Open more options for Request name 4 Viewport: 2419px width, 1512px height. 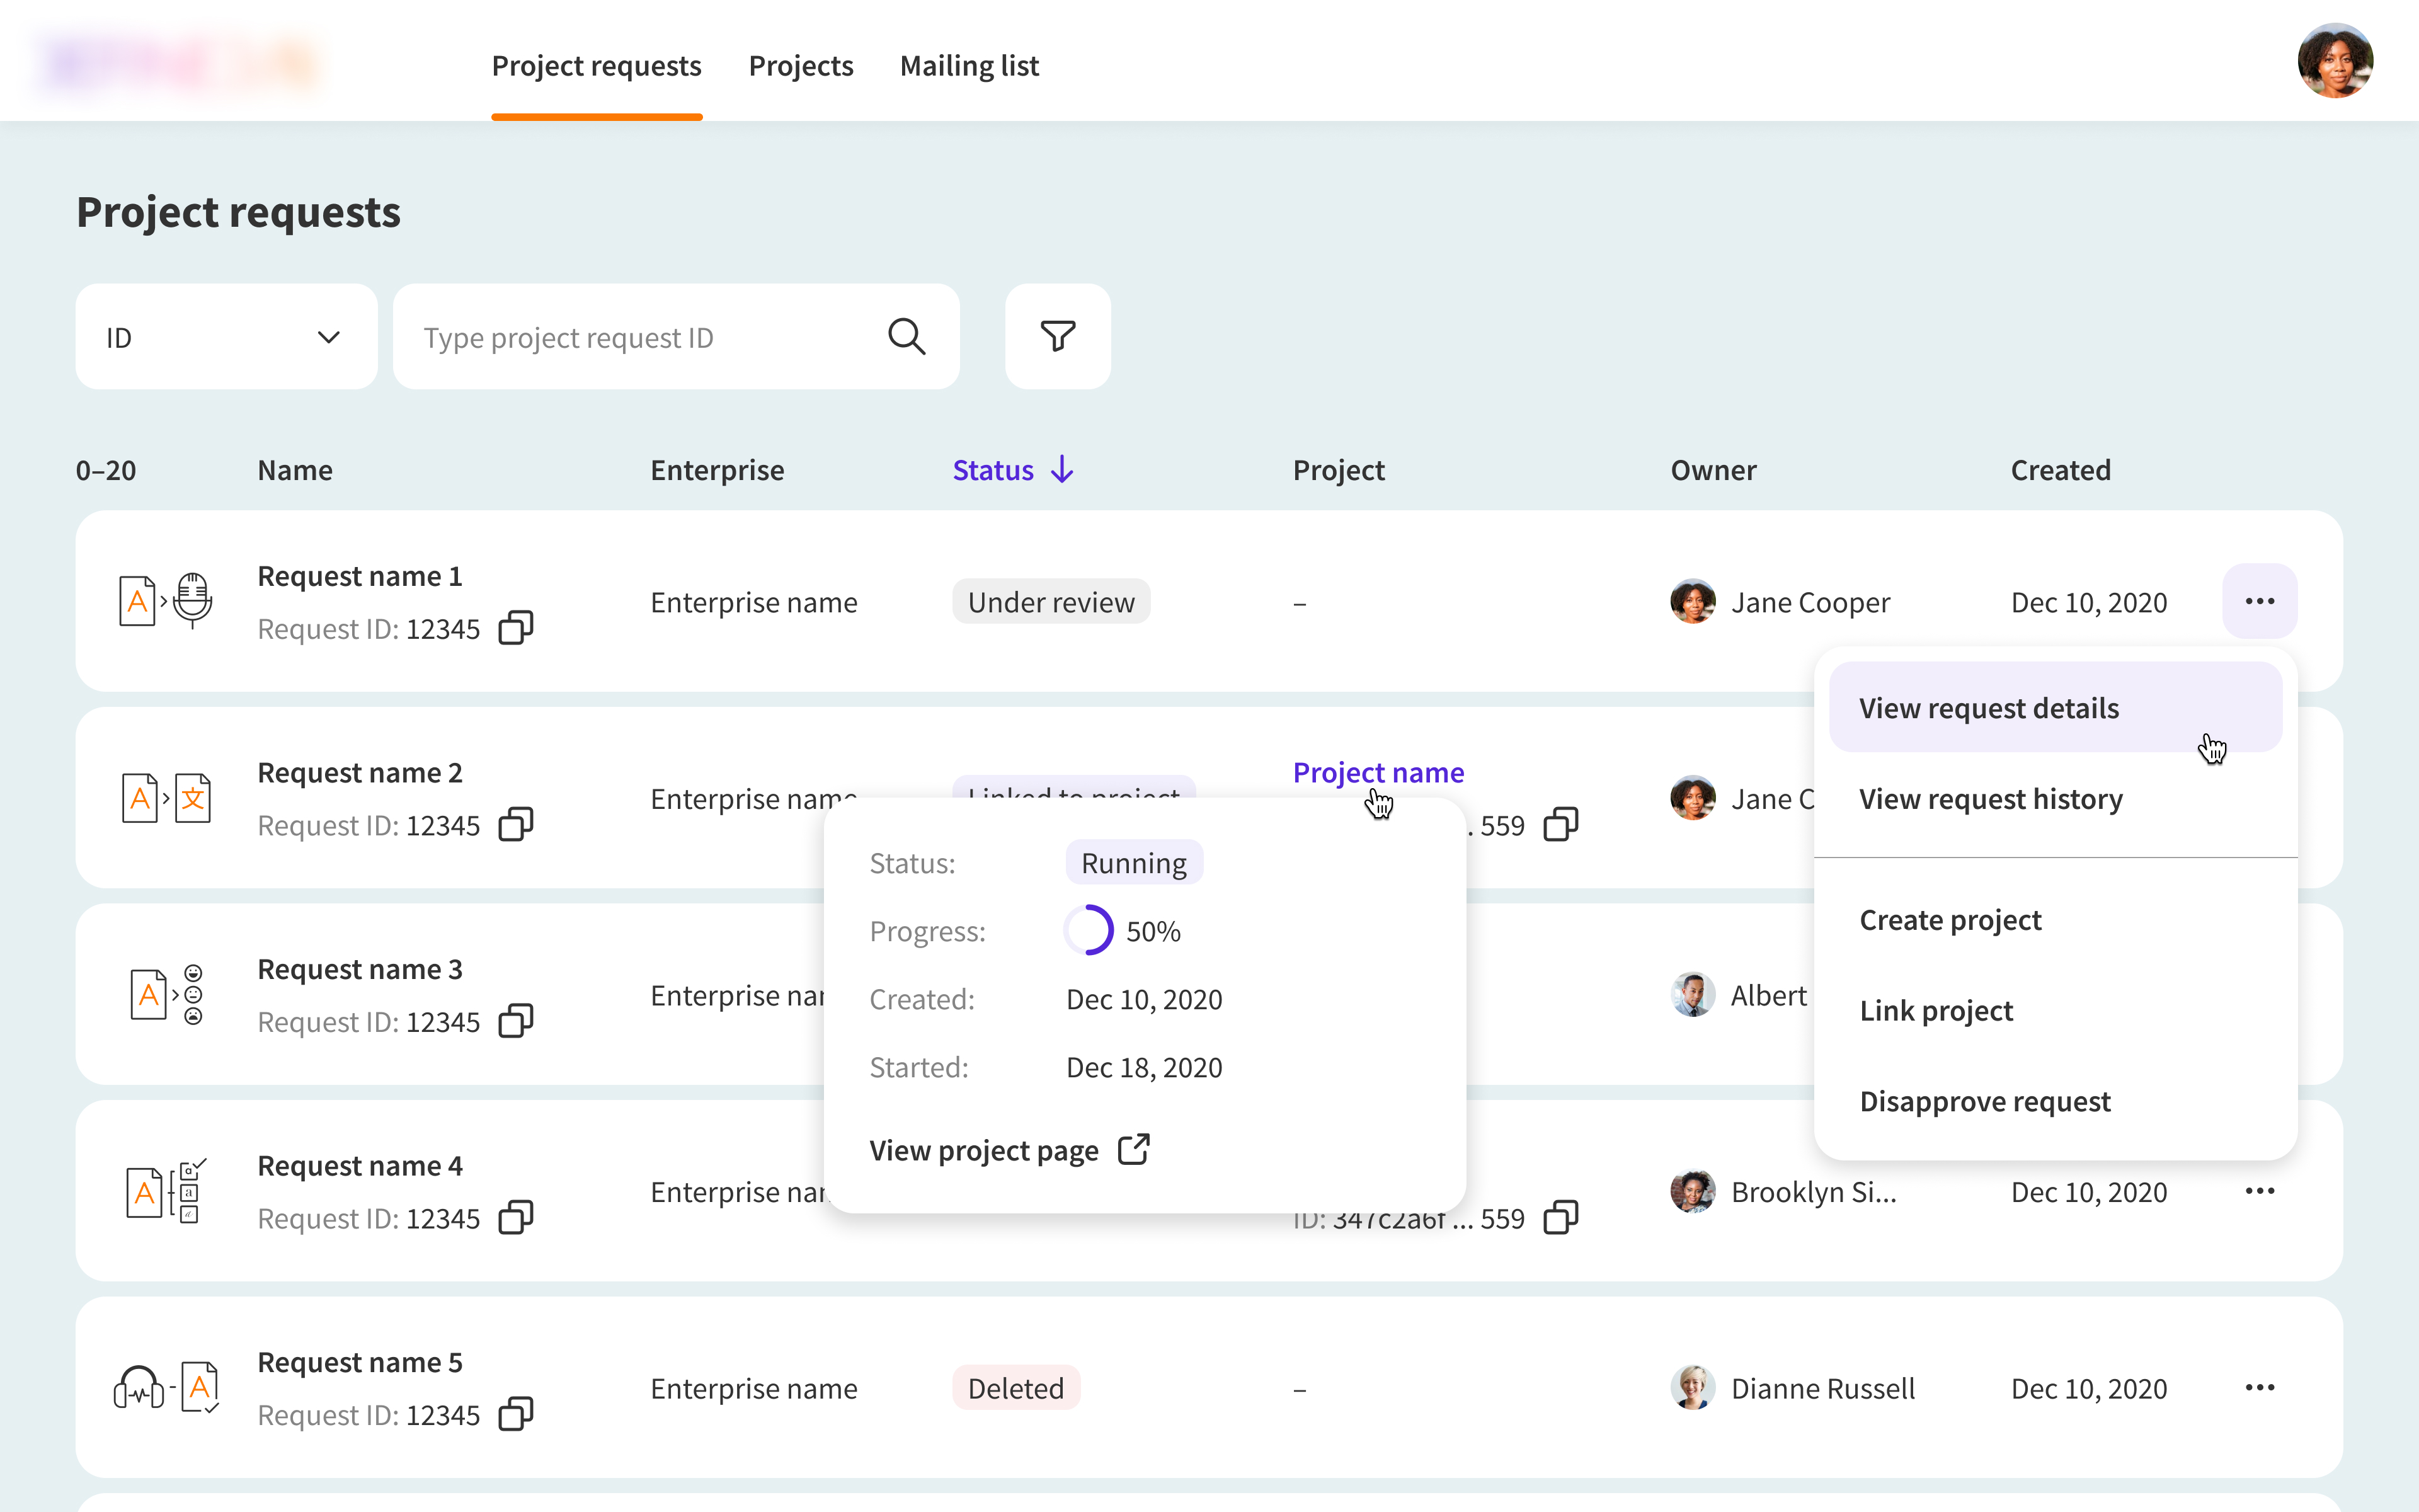pos(2259,1191)
